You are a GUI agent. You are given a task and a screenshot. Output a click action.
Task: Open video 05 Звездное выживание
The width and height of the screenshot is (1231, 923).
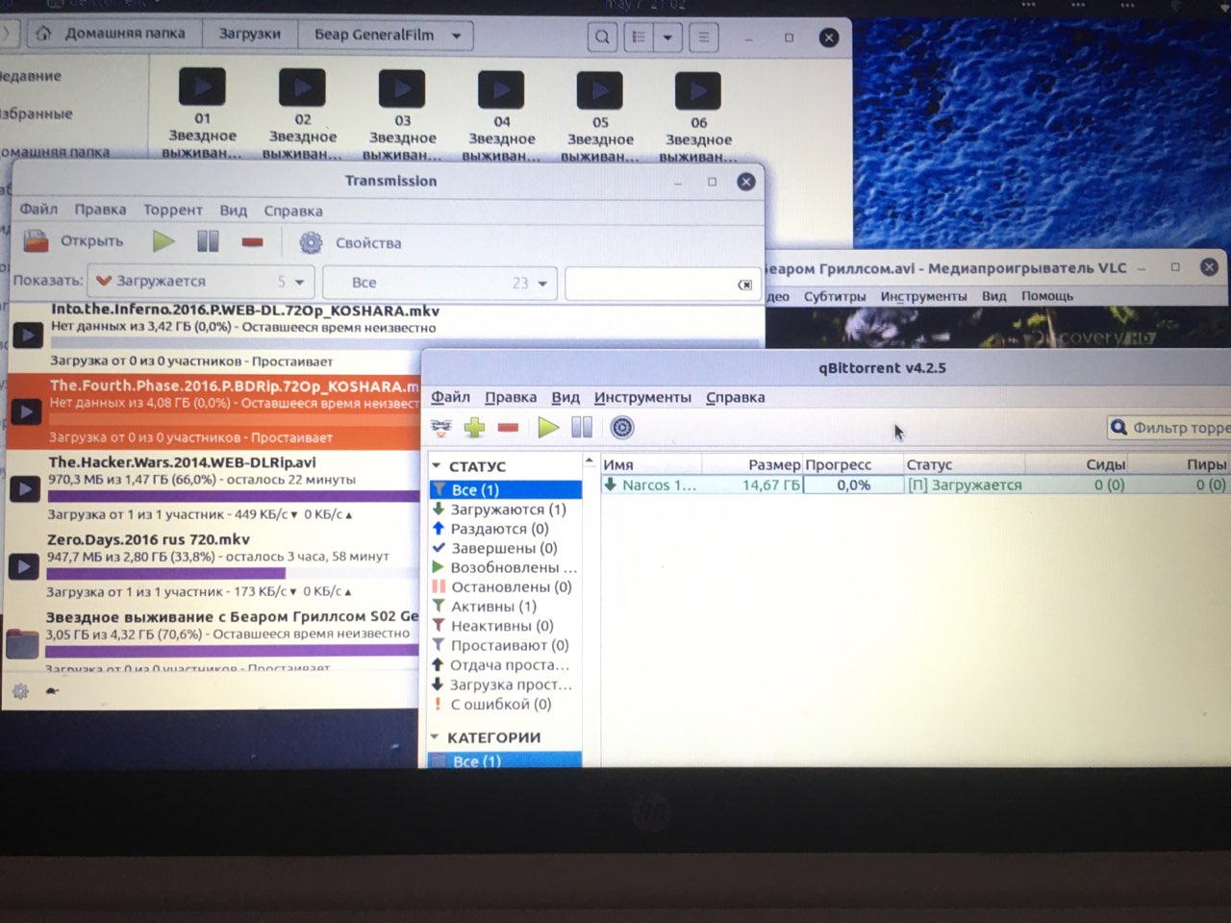(x=600, y=116)
